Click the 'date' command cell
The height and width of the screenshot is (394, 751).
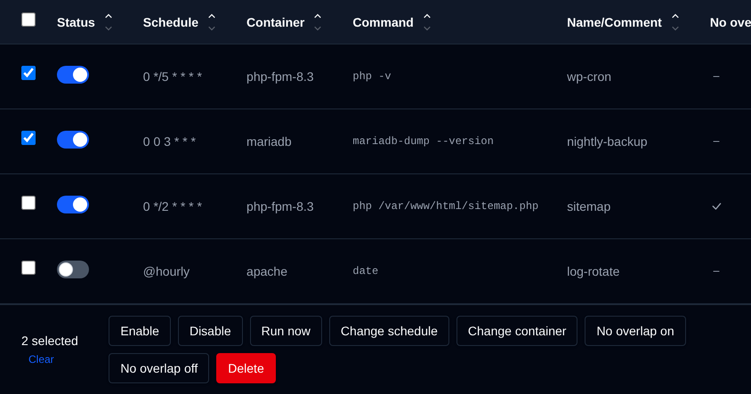pos(365,271)
